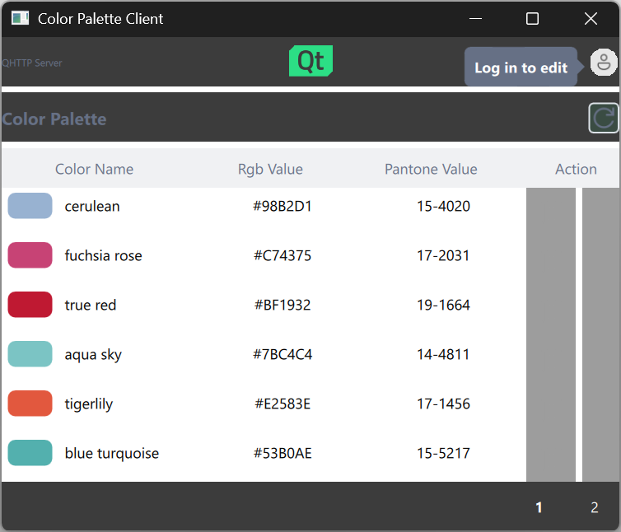Click the user avatar login icon

coord(604,63)
